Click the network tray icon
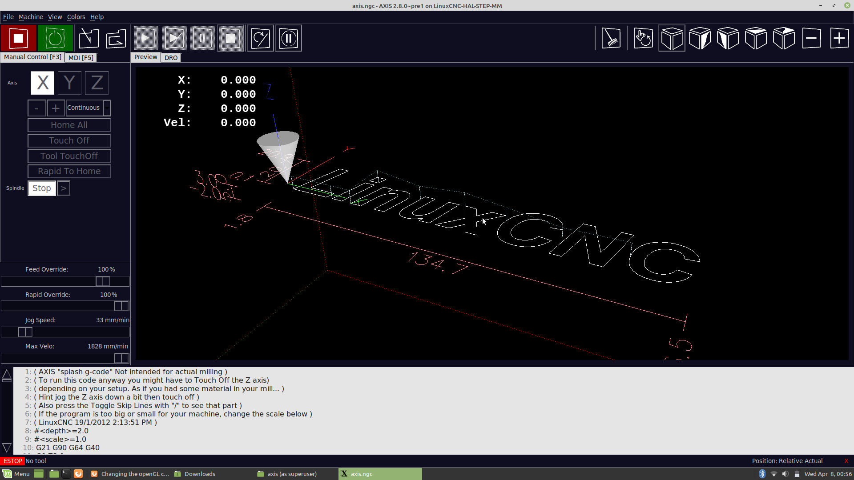The height and width of the screenshot is (480, 854). (x=774, y=474)
